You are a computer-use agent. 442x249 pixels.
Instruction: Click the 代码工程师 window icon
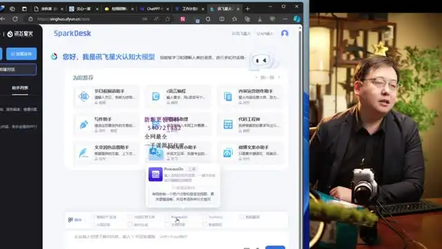pyautogui.click(x=228, y=124)
